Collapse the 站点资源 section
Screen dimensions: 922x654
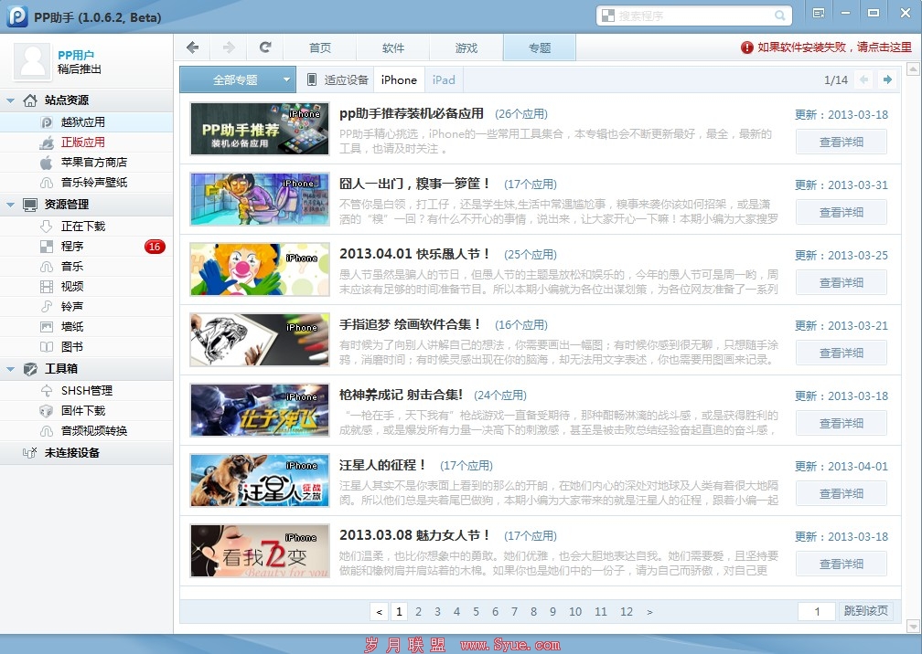click(x=10, y=101)
